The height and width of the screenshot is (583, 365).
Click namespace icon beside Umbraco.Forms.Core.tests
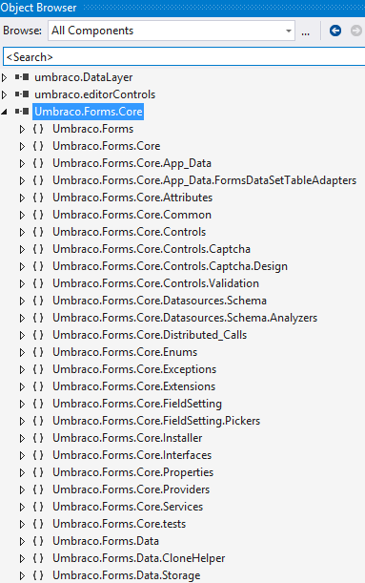pos(38,524)
